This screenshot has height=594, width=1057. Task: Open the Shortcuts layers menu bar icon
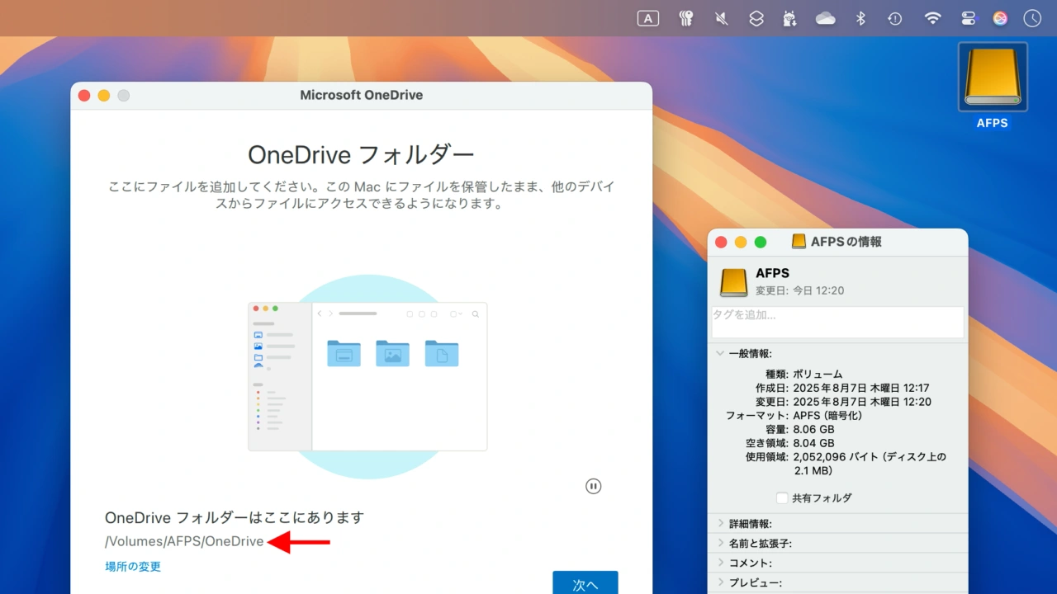pos(756,18)
